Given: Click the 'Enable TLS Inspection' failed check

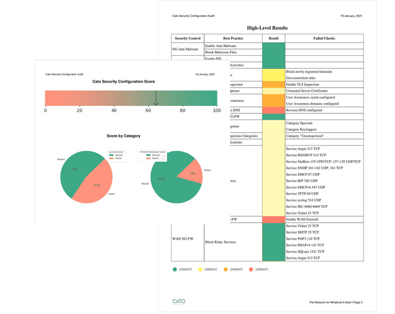Looking at the screenshot, I should (303, 85).
